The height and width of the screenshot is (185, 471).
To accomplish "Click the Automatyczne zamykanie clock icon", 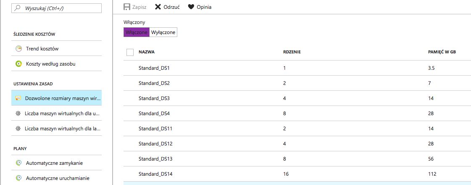I will (18, 163).
